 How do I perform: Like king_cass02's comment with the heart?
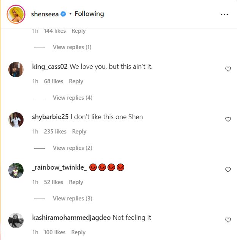pos(228,69)
